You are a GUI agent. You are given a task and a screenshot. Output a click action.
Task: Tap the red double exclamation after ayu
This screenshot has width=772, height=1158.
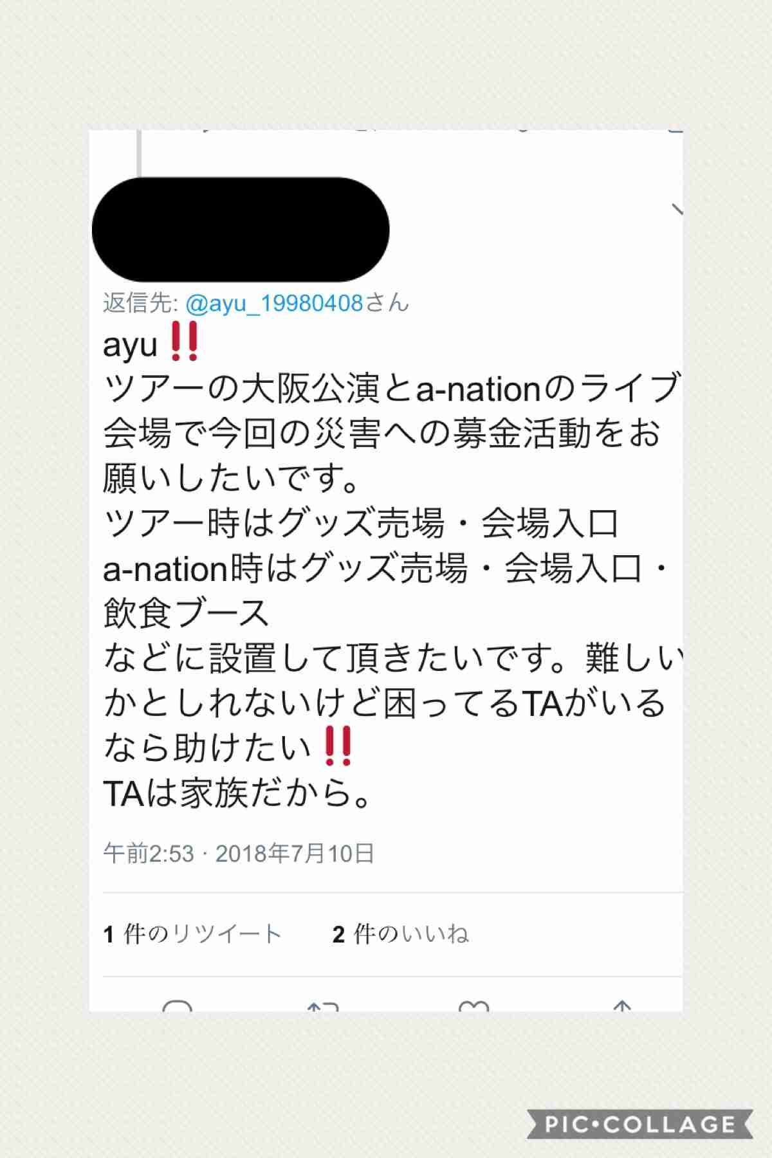pyautogui.click(x=184, y=343)
